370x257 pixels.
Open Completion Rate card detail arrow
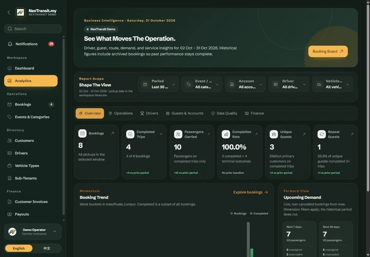(256, 134)
